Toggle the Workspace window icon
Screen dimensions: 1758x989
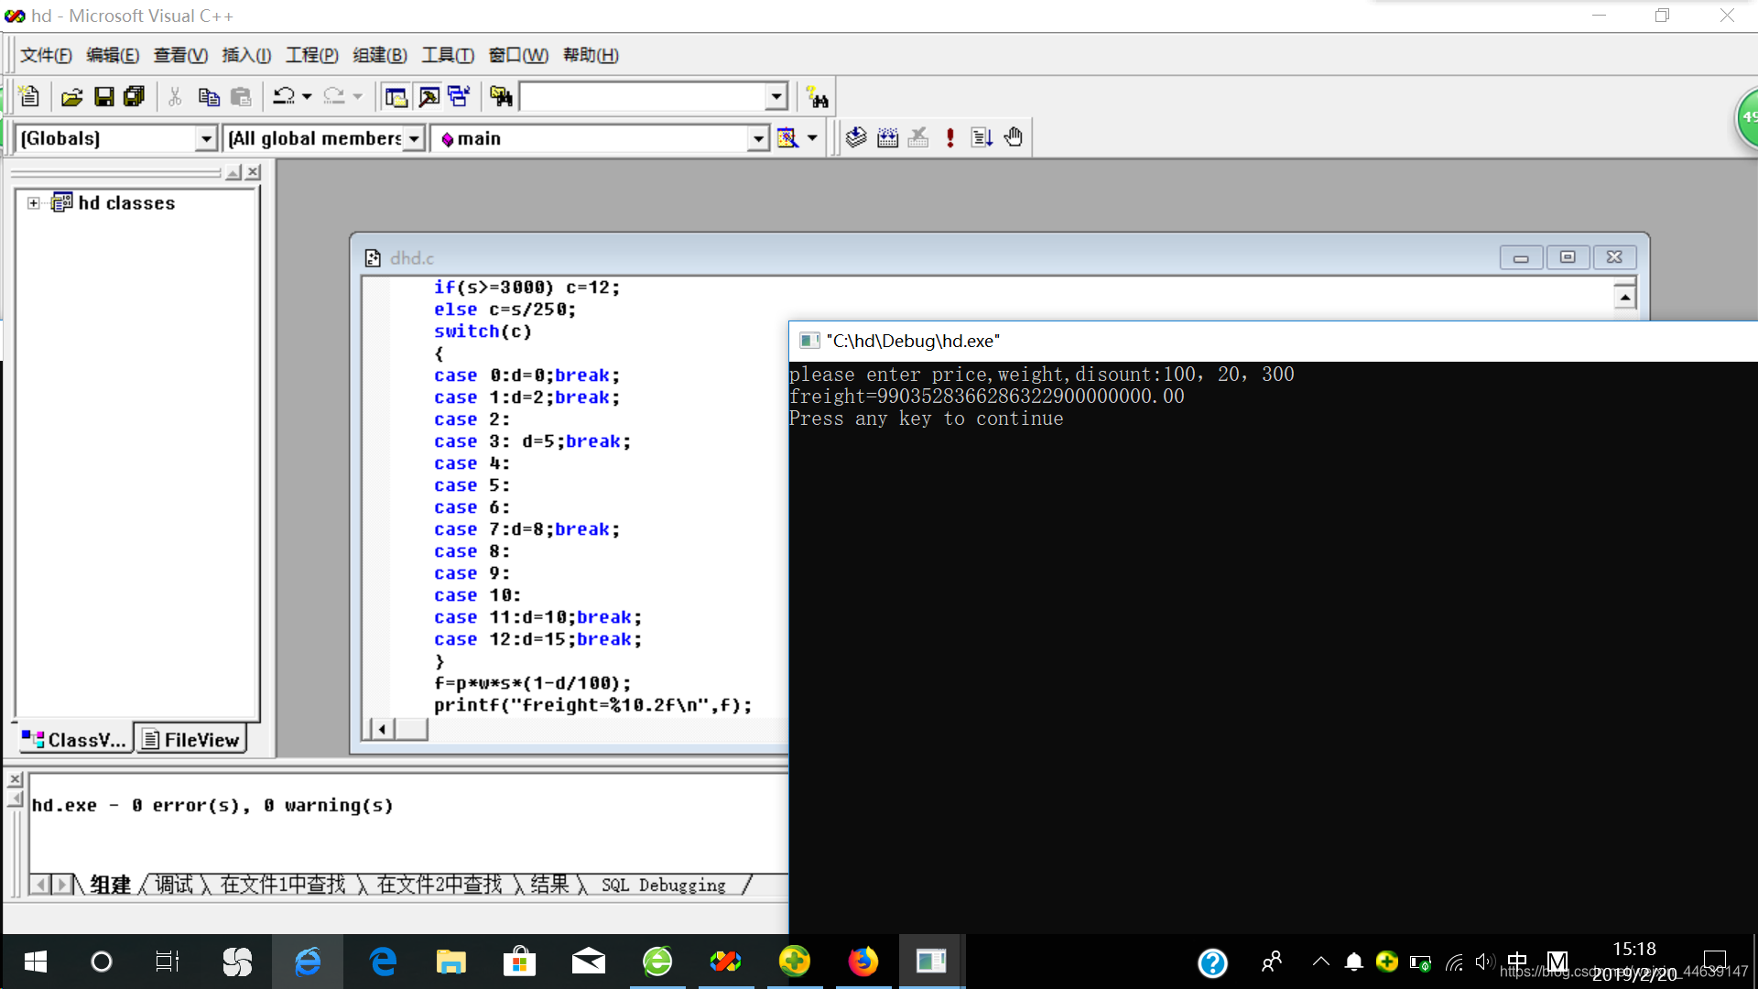396,96
